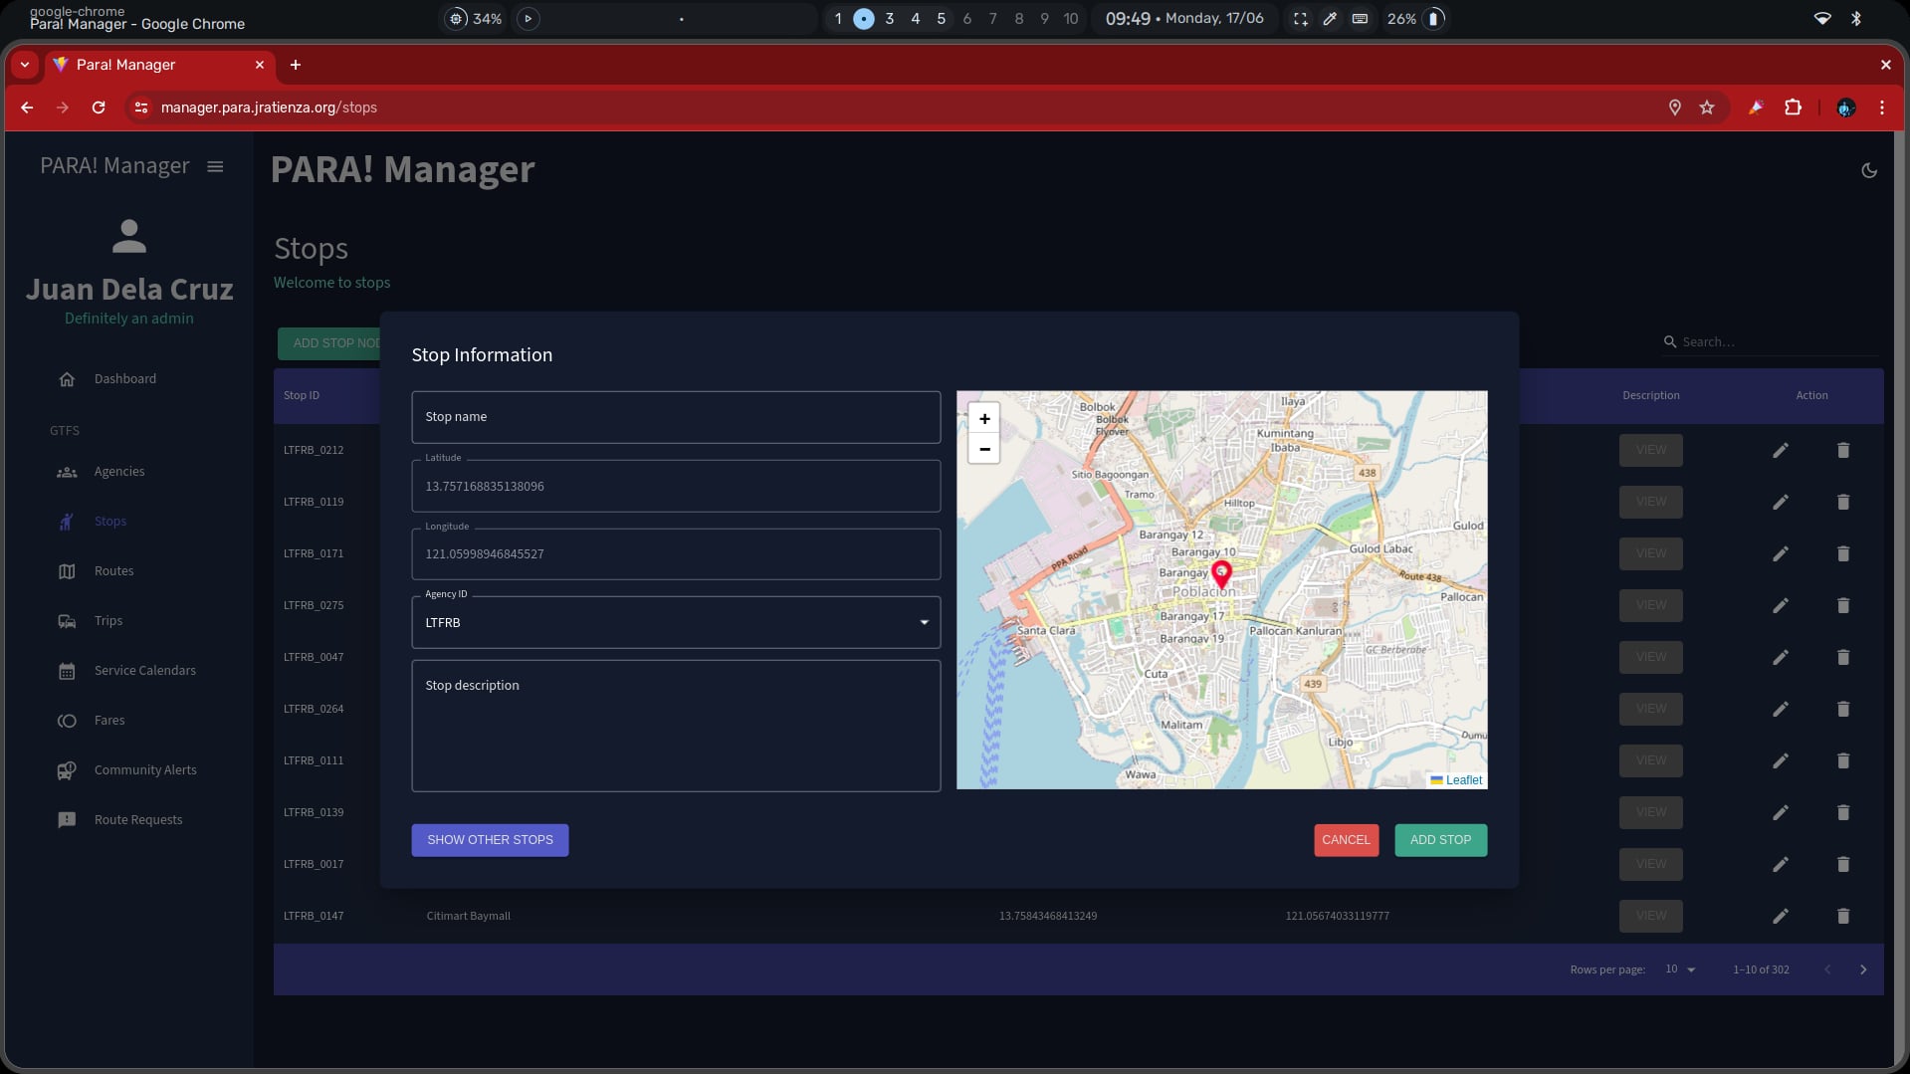Click the red location marker on the map
Viewport: 1910px width, 1074px height.
tap(1221, 573)
